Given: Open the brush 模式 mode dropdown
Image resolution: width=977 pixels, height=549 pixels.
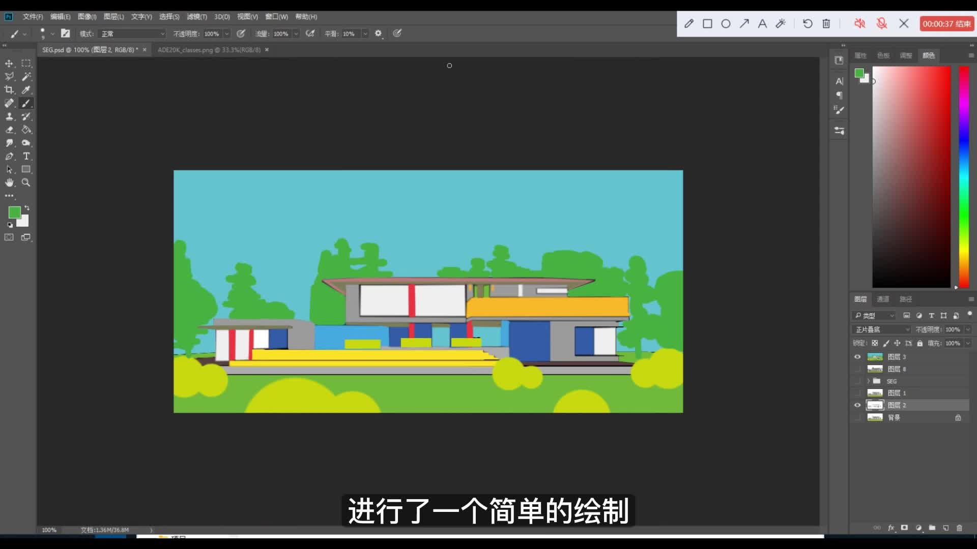Looking at the screenshot, I should click(x=132, y=34).
